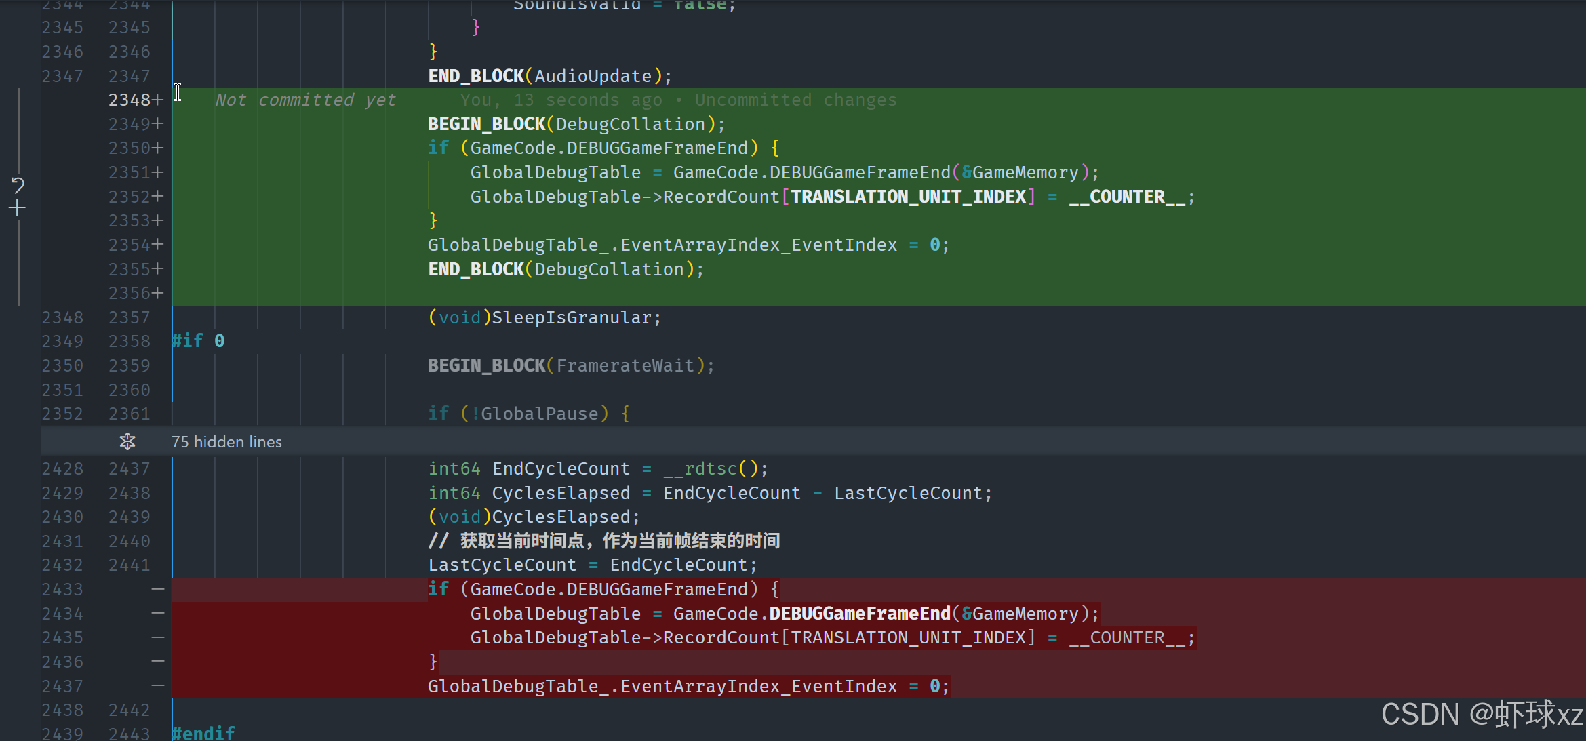Click the plus marker on line 2356
Screen dimensions: 1586x741
coord(158,294)
